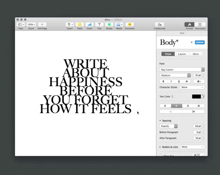Open the Zoom percentage dropdown

click(31, 25)
